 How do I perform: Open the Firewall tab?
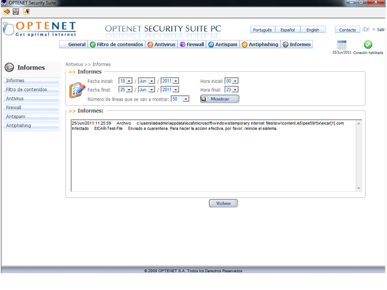(x=192, y=44)
